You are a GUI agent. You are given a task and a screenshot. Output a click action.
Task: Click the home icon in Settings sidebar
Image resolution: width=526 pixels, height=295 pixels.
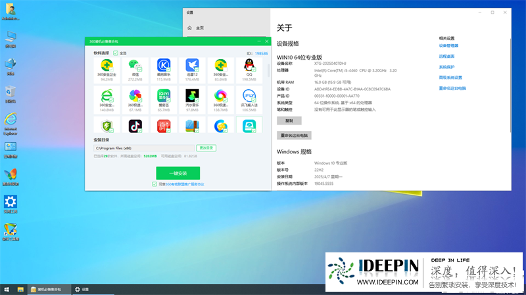(189, 28)
